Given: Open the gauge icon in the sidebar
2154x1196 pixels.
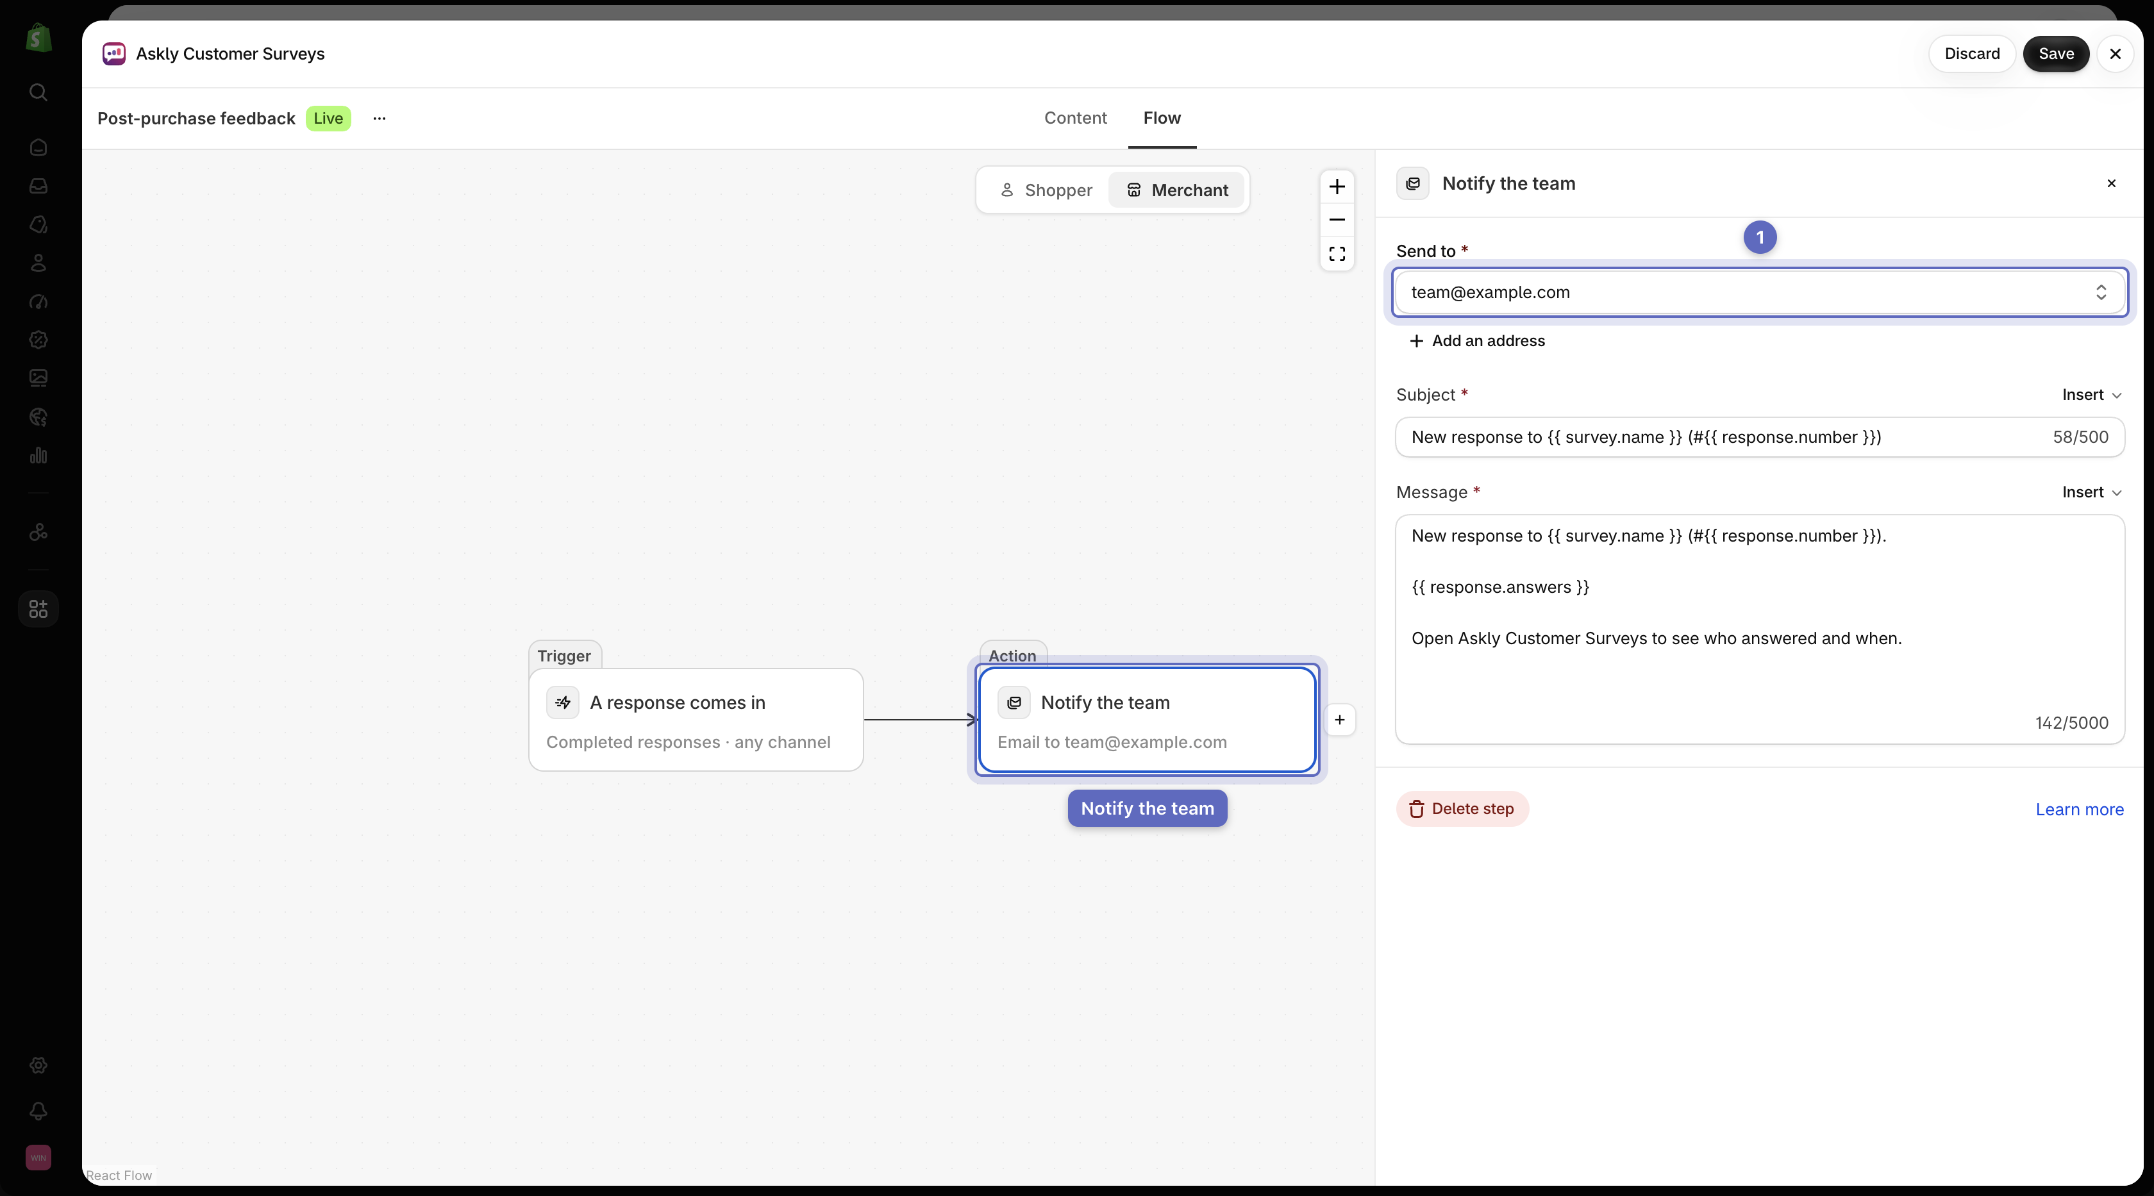Looking at the screenshot, I should pyautogui.click(x=38, y=301).
